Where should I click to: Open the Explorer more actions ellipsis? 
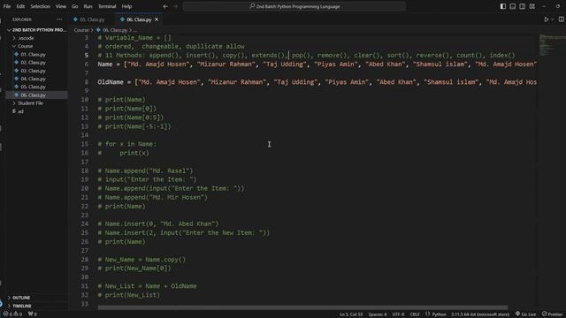tap(59, 19)
